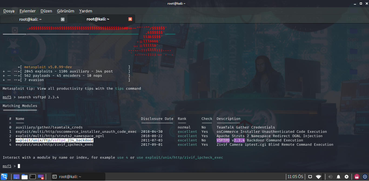Click 'VSFTPD v2.3.4 Backdoor Command Execution' description

(x=260, y=140)
